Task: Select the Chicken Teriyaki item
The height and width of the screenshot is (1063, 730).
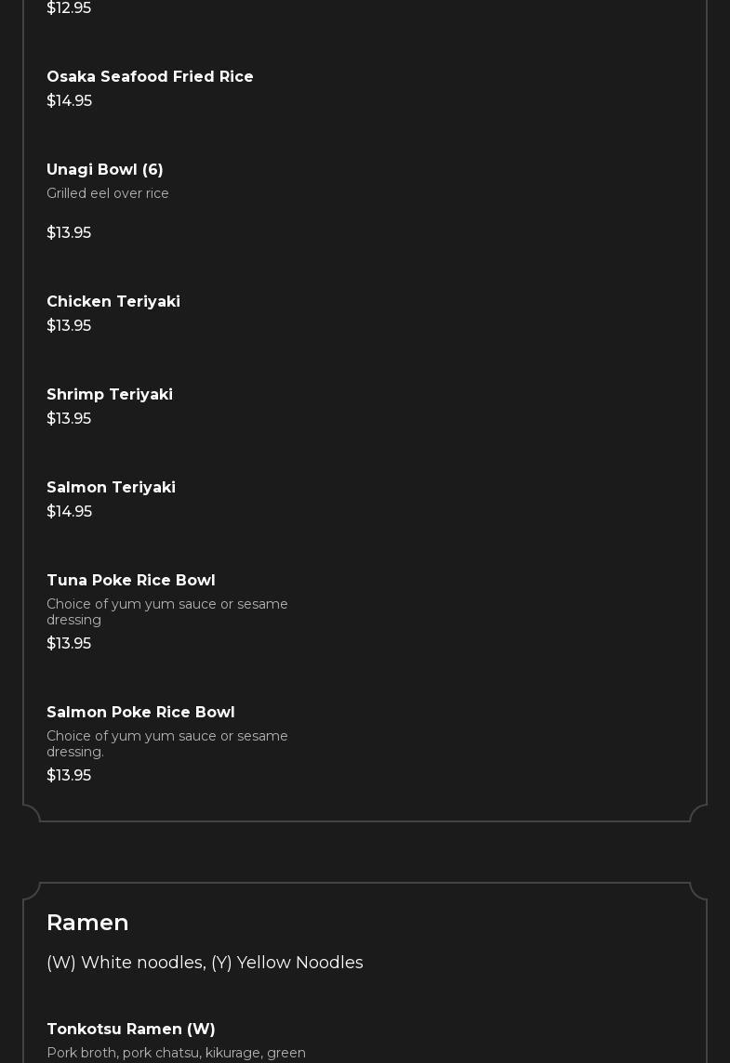Action: point(113,302)
